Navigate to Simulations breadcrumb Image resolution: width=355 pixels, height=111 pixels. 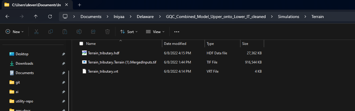tap(289, 17)
